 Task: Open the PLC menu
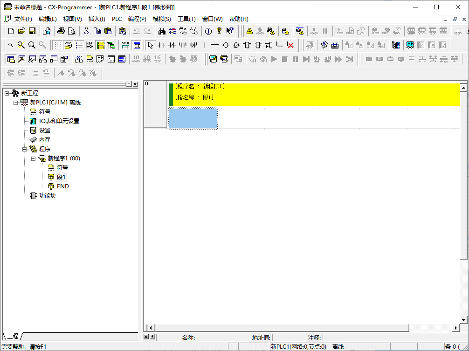(117, 19)
